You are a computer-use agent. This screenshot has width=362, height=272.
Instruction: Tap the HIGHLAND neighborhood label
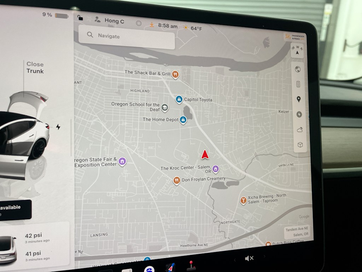140,91
